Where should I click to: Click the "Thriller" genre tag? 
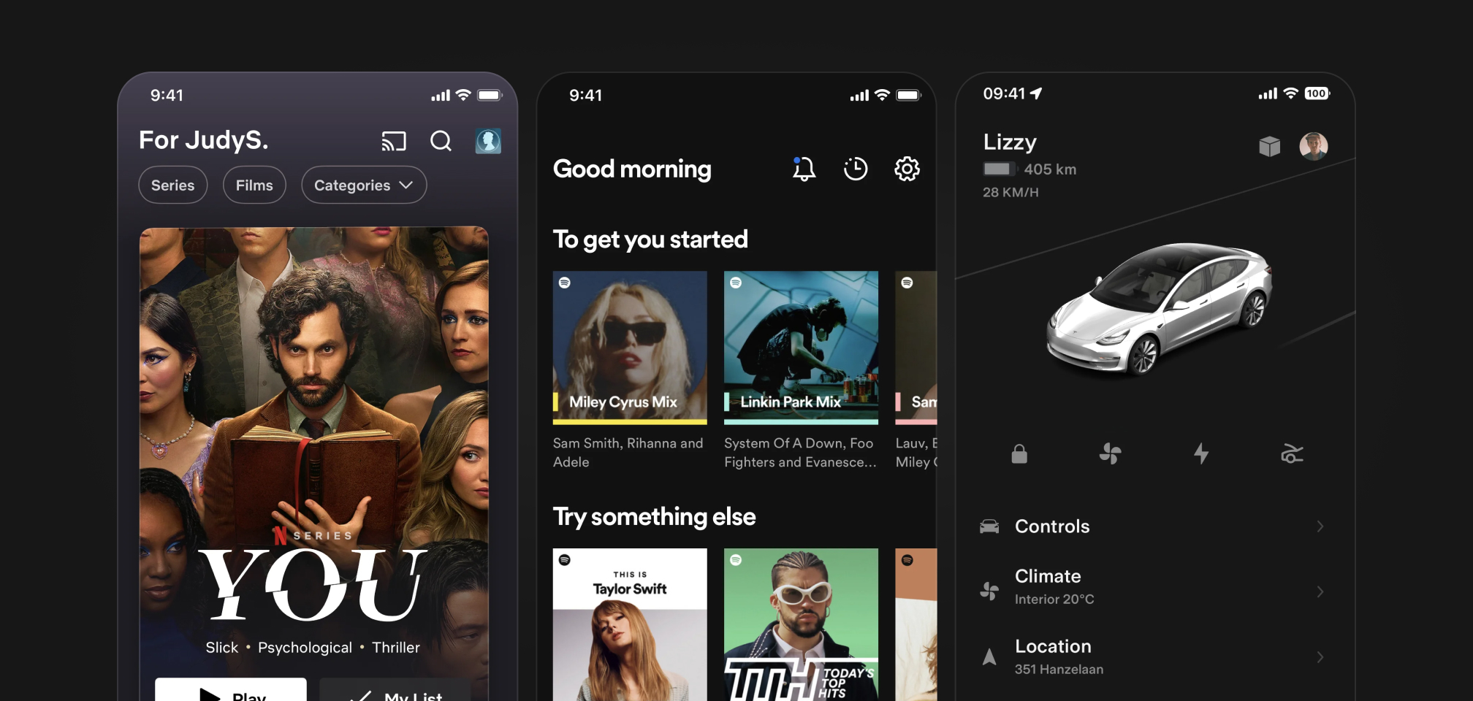coord(396,648)
